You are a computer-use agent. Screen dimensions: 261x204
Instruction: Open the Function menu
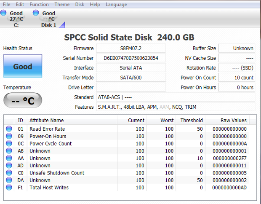(39, 5)
